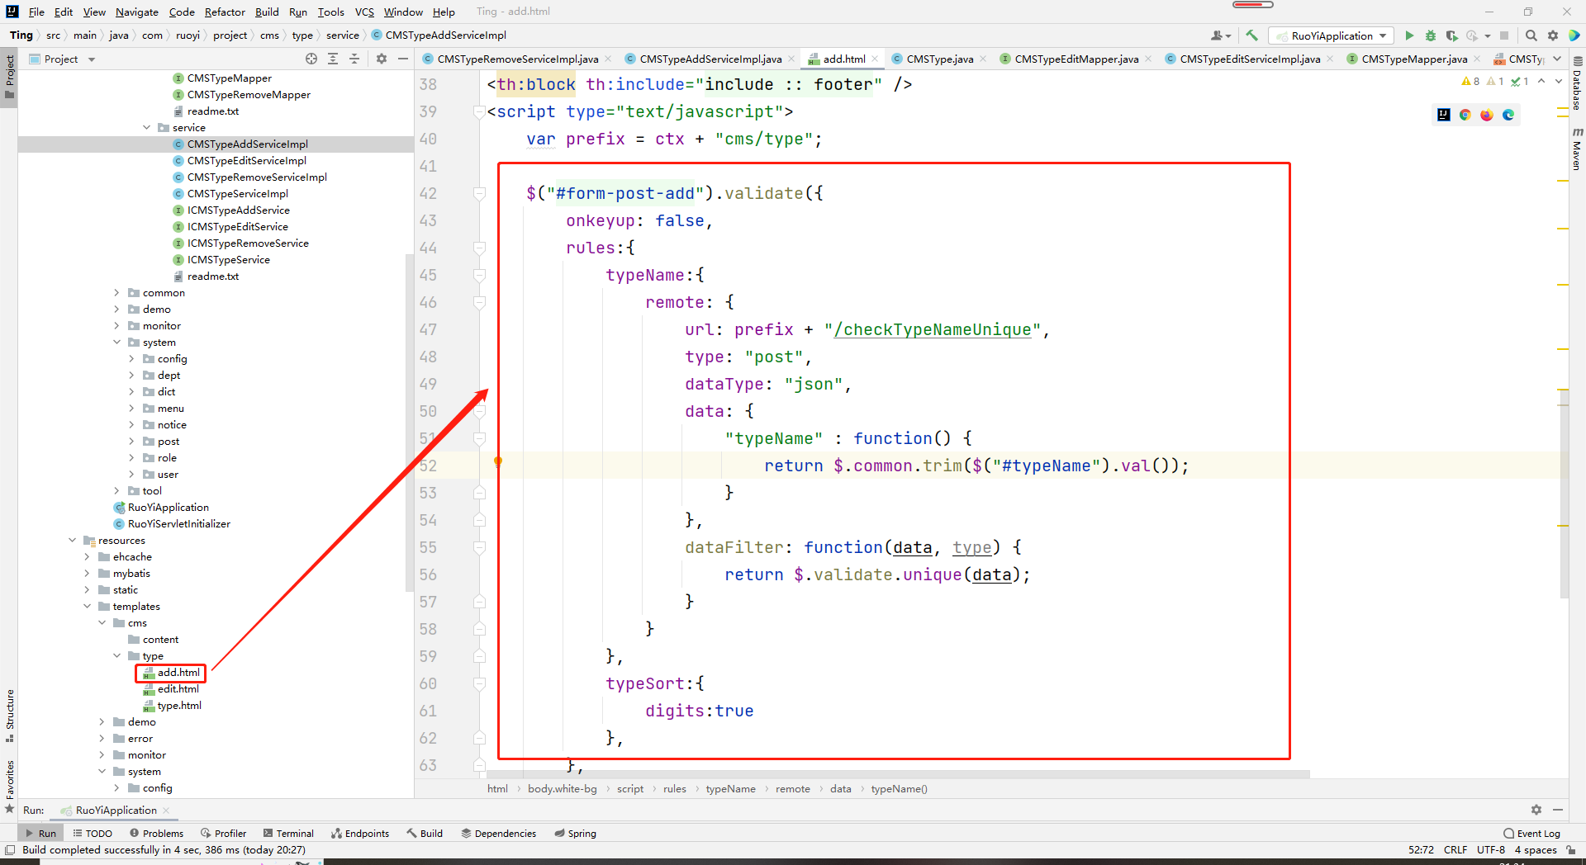This screenshot has width=1586, height=865.
Task: Click editor horizontal scrollbar
Action: click(x=900, y=774)
